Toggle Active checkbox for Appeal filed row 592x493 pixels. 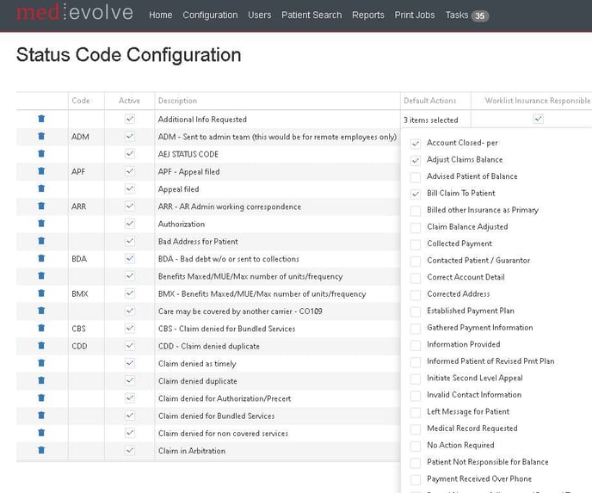pos(129,188)
